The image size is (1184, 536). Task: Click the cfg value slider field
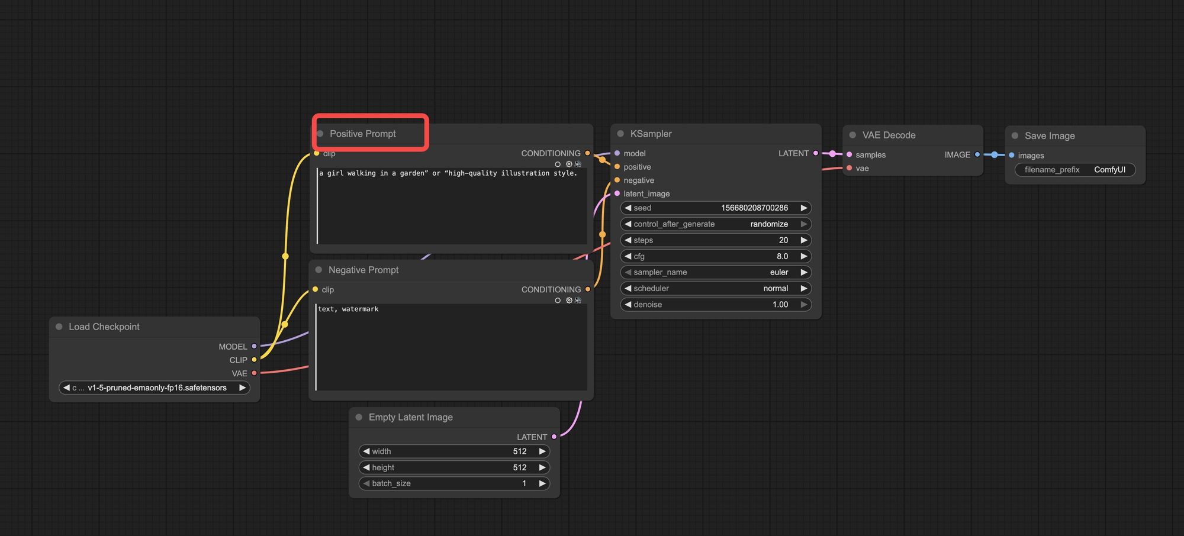[715, 256]
